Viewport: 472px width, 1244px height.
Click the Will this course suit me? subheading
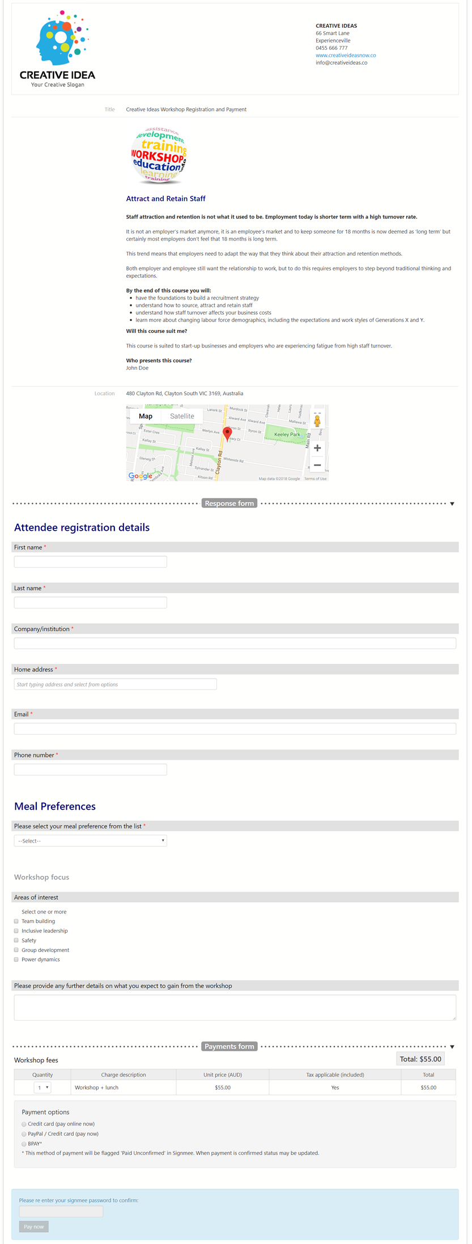click(156, 331)
